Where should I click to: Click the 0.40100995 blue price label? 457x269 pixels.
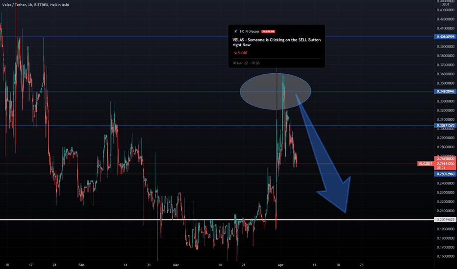[445, 37]
